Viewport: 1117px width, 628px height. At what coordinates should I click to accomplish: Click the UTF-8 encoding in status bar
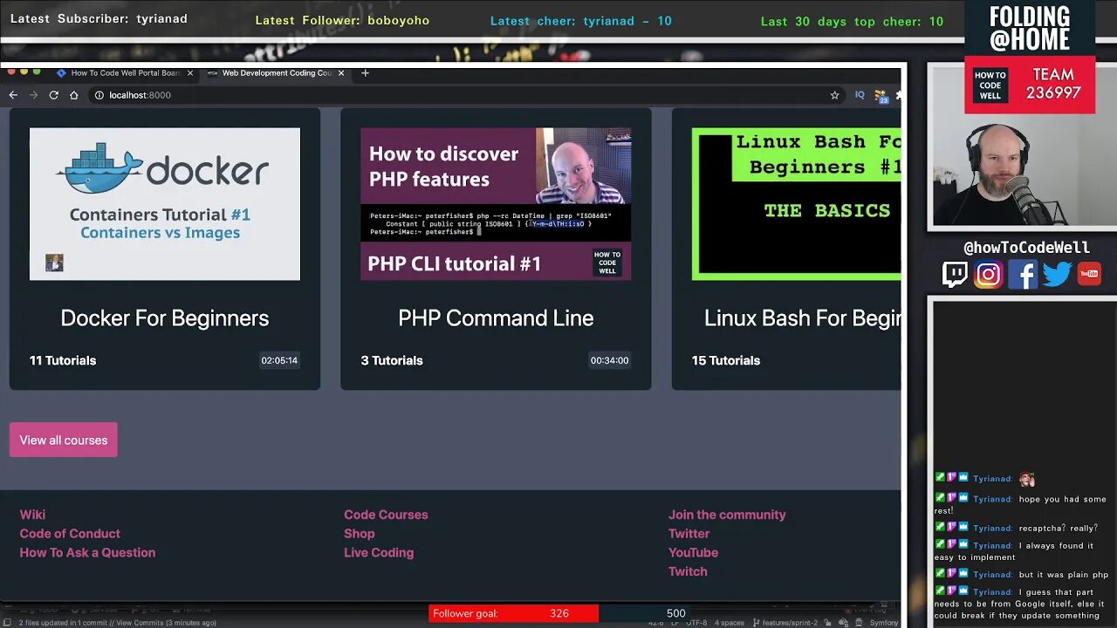(x=696, y=623)
